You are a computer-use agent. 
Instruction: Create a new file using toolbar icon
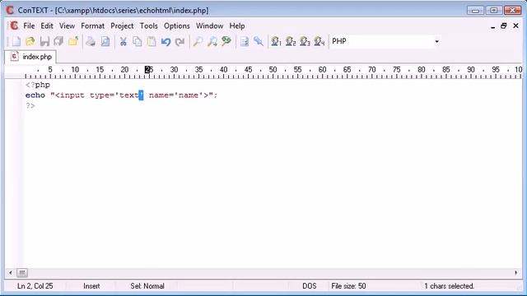pyautogui.click(x=16, y=42)
